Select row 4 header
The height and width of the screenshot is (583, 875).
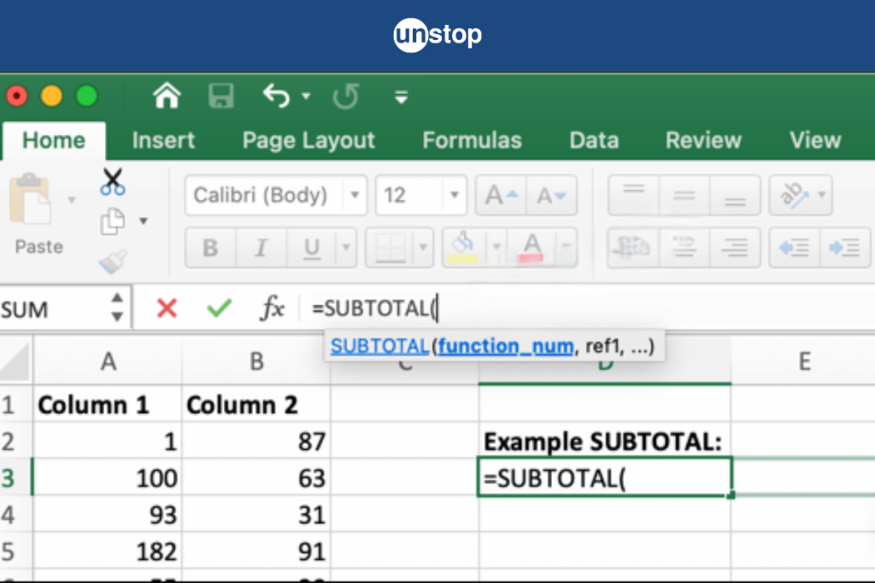click(15, 515)
